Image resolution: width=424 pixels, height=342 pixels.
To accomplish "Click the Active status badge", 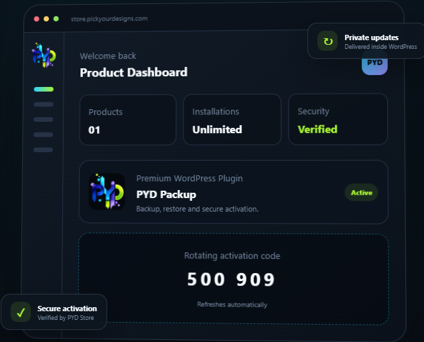I will coord(361,192).
